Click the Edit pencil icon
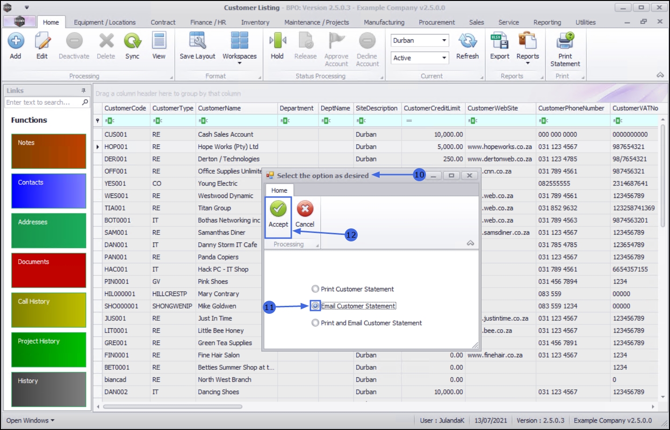 (42, 42)
